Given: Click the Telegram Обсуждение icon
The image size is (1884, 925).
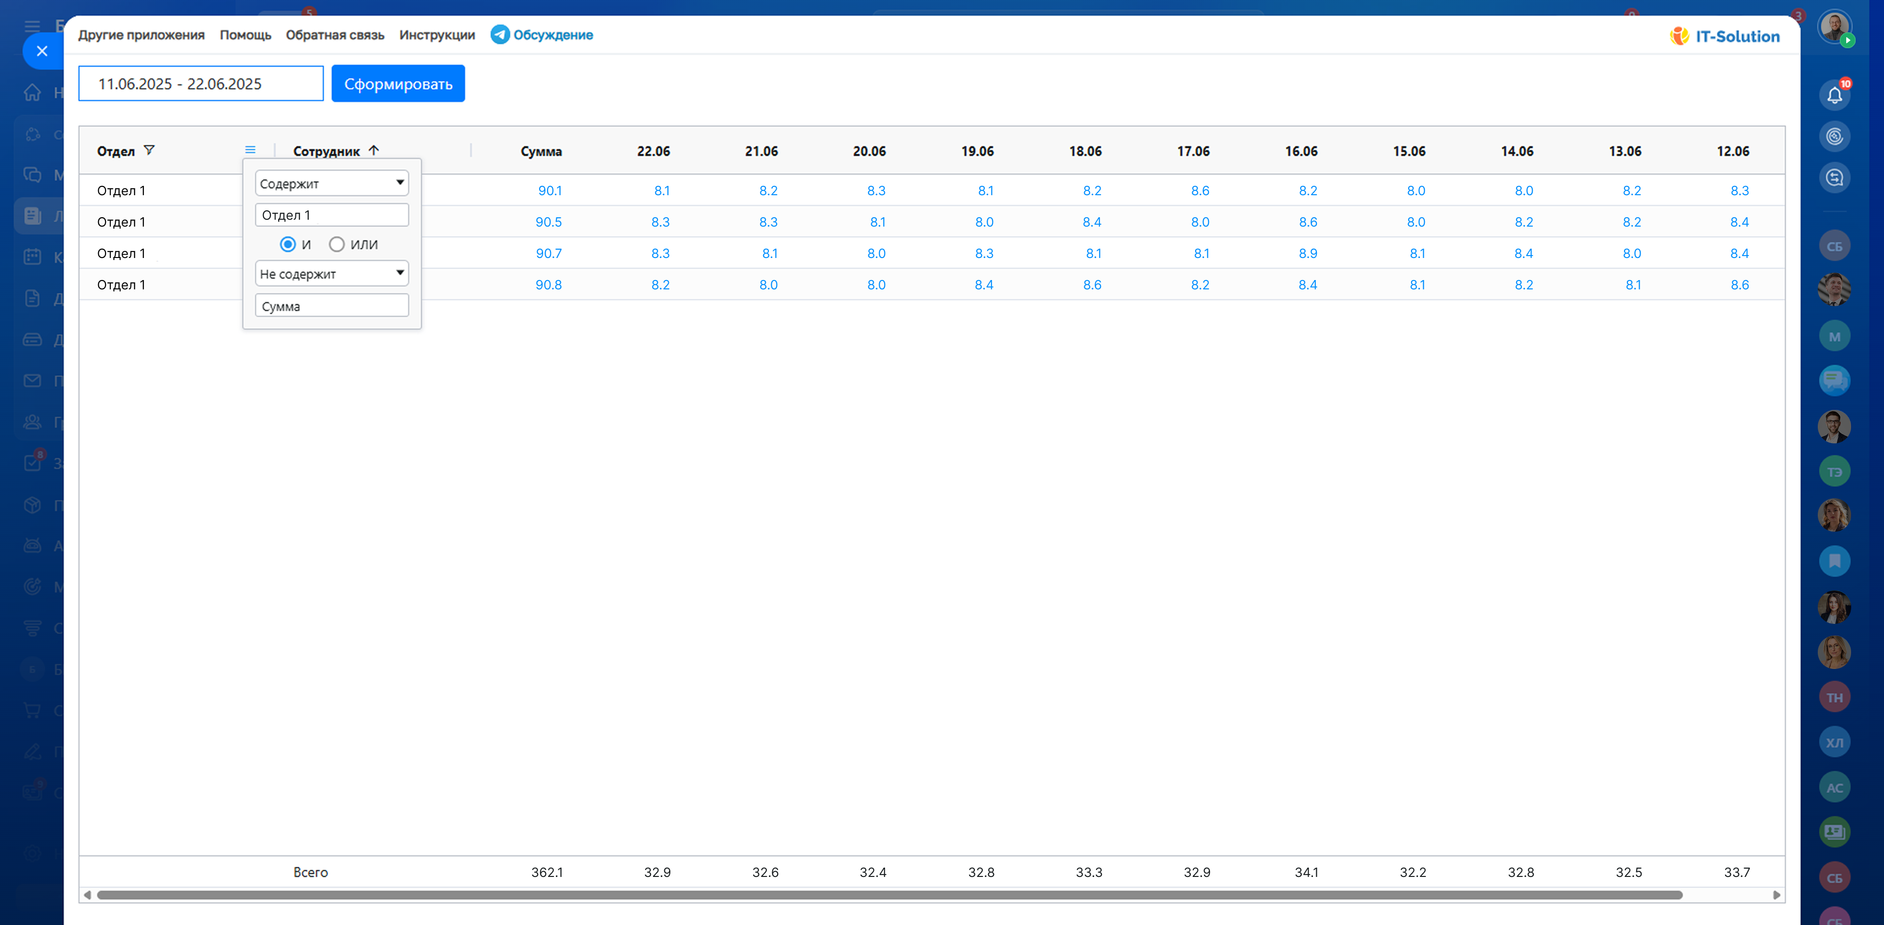Looking at the screenshot, I should [x=499, y=34].
